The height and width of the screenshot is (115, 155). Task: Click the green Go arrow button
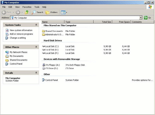pyautogui.click(x=146, y=18)
